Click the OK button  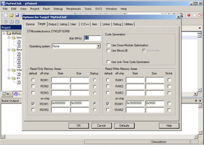pos(79,126)
